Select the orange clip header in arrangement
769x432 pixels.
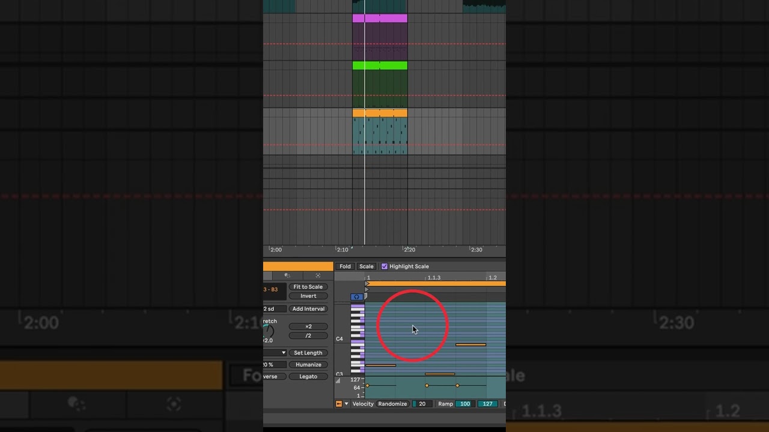[380, 113]
